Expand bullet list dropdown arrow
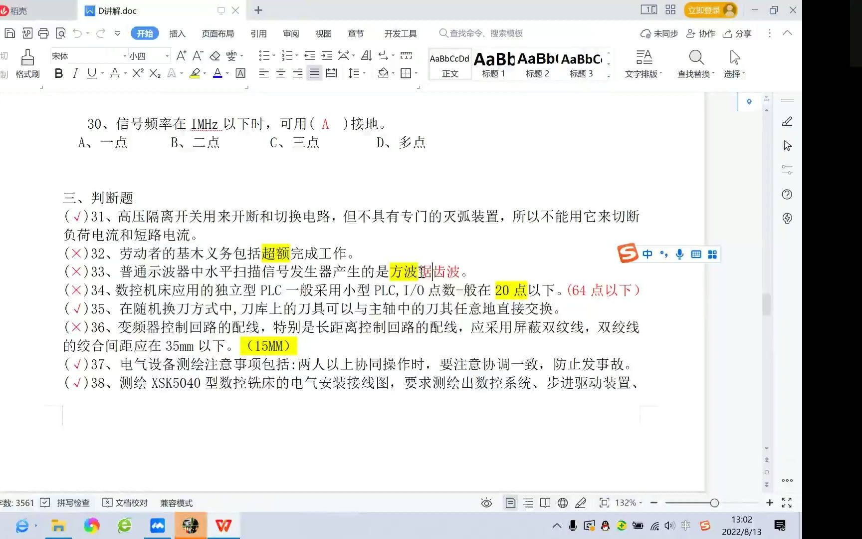 point(274,56)
